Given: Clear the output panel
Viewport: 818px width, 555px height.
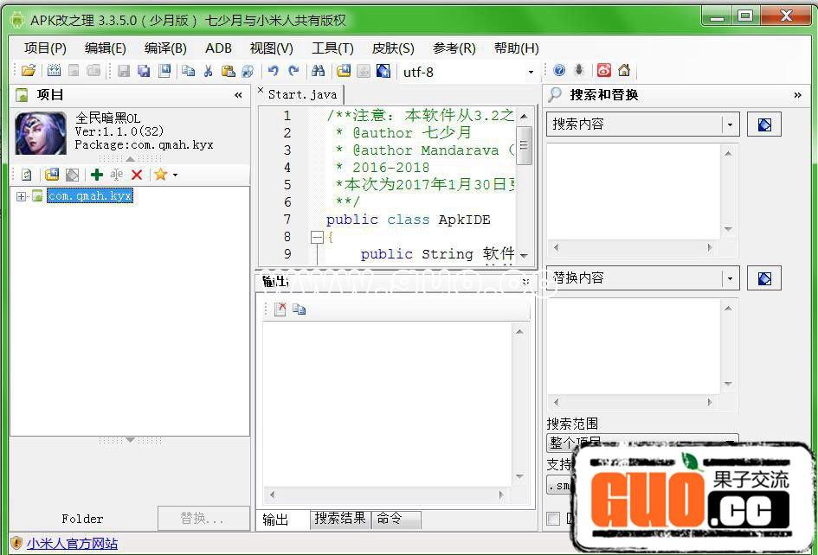Looking at the screenshot, I should point(280,309).
